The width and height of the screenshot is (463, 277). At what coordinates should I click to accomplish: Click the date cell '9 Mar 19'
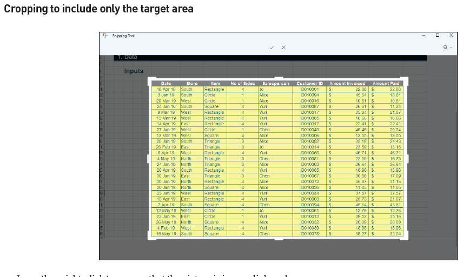click(166, 112)
